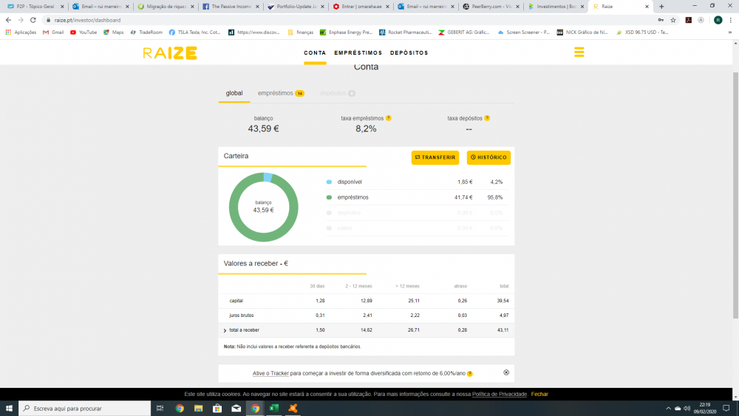Screen dimensions: 739x416
Task: Expand the total a receber row
Action: (225, 330)
